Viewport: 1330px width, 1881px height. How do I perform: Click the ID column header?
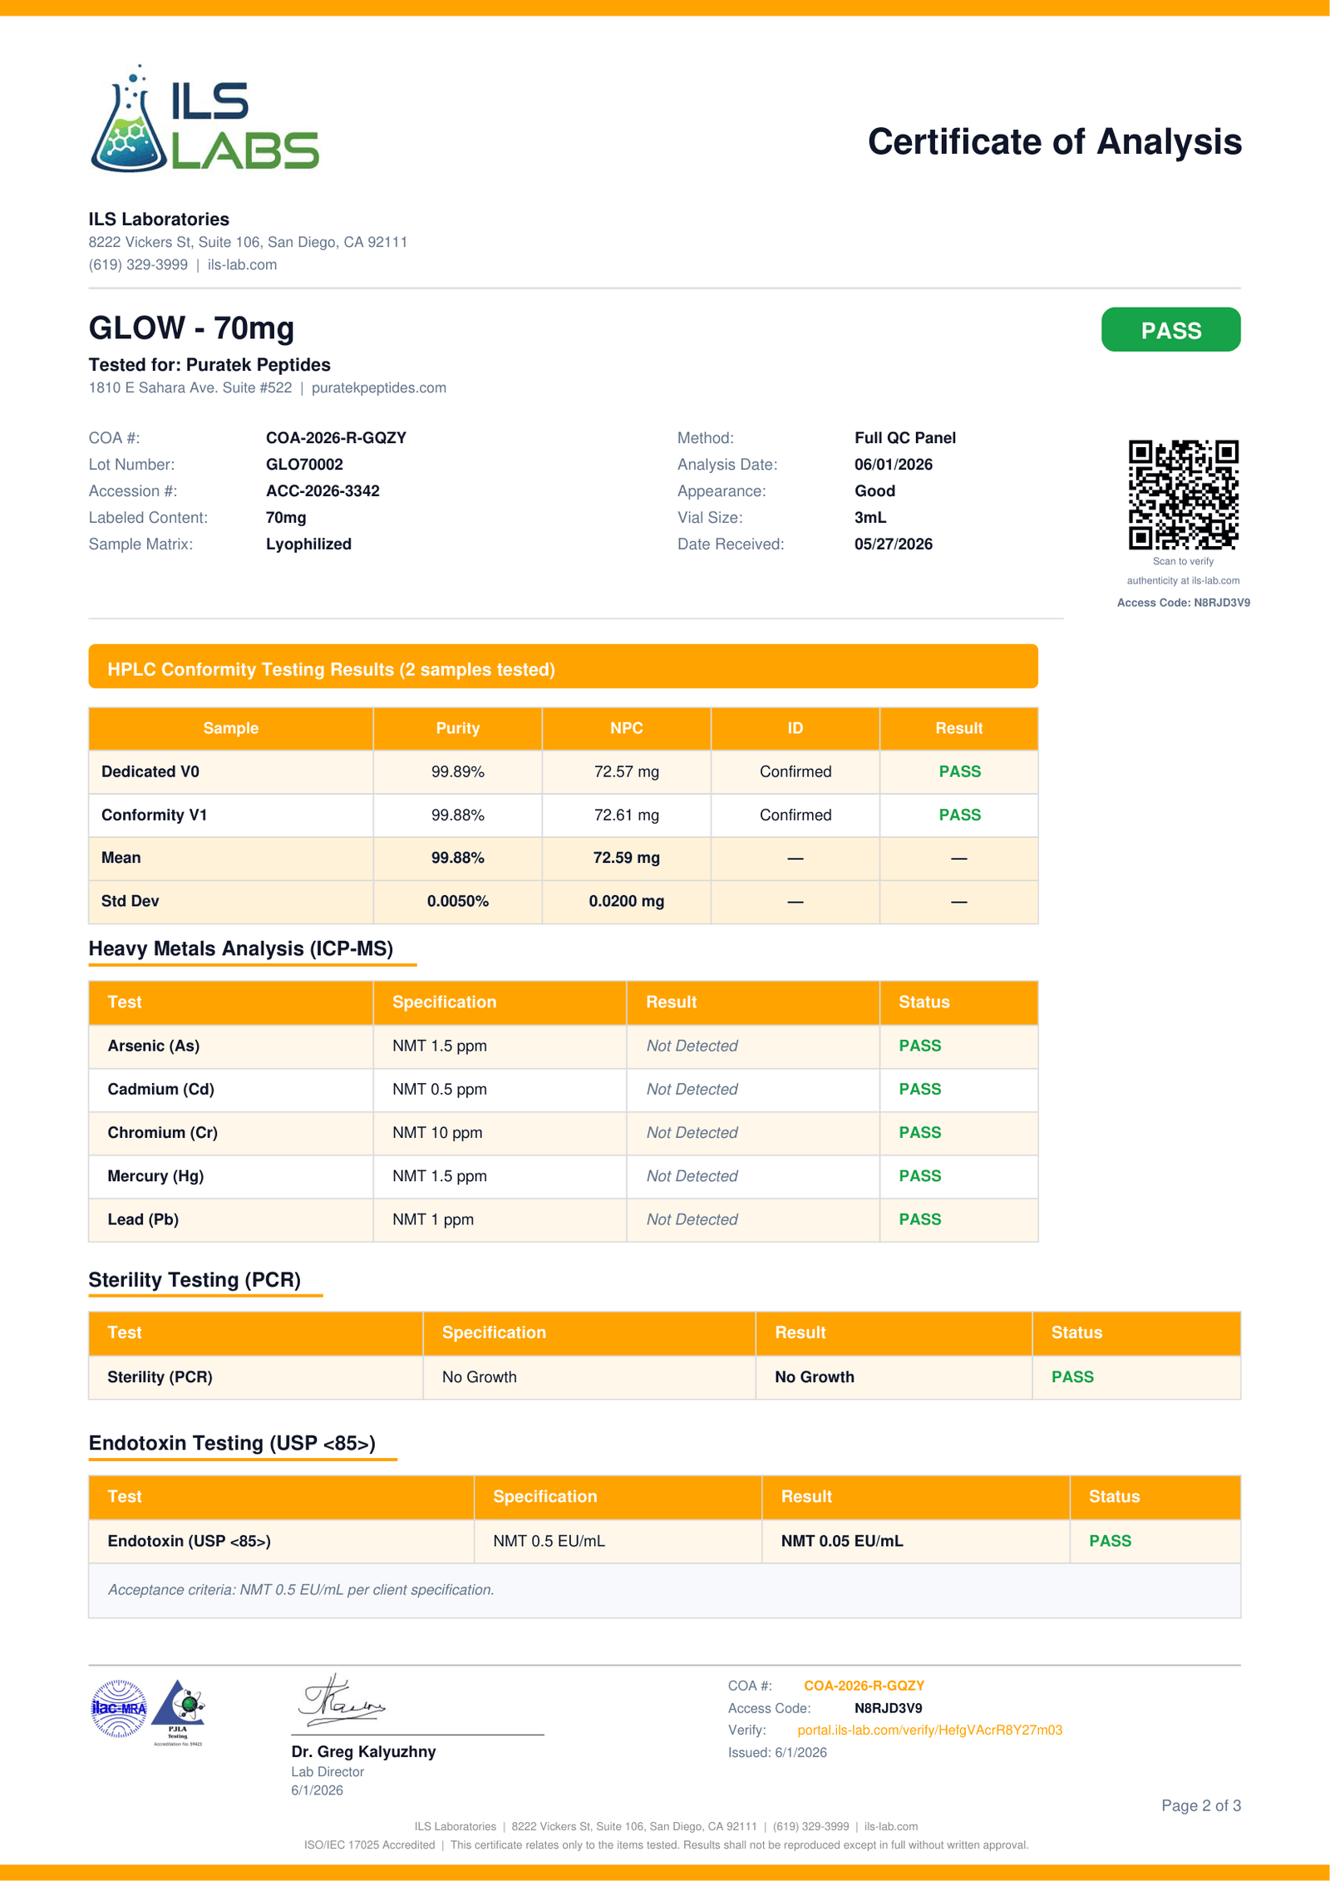pyautogui.click(x=795, y=728)
